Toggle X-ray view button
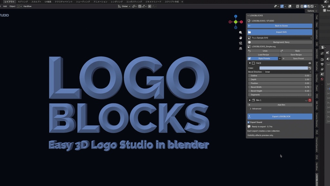The height and width of the screenshot is (186, 330). coord(297,6)
